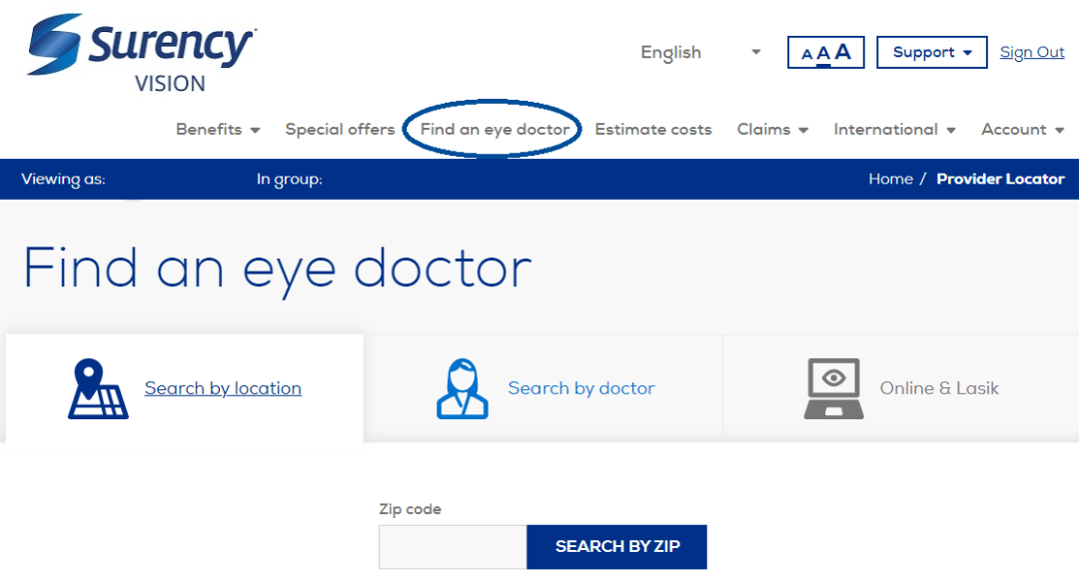Viewport: 1079px width, 581px height.
Task: Select the medium font size A
Action: [x=823, y=54]
